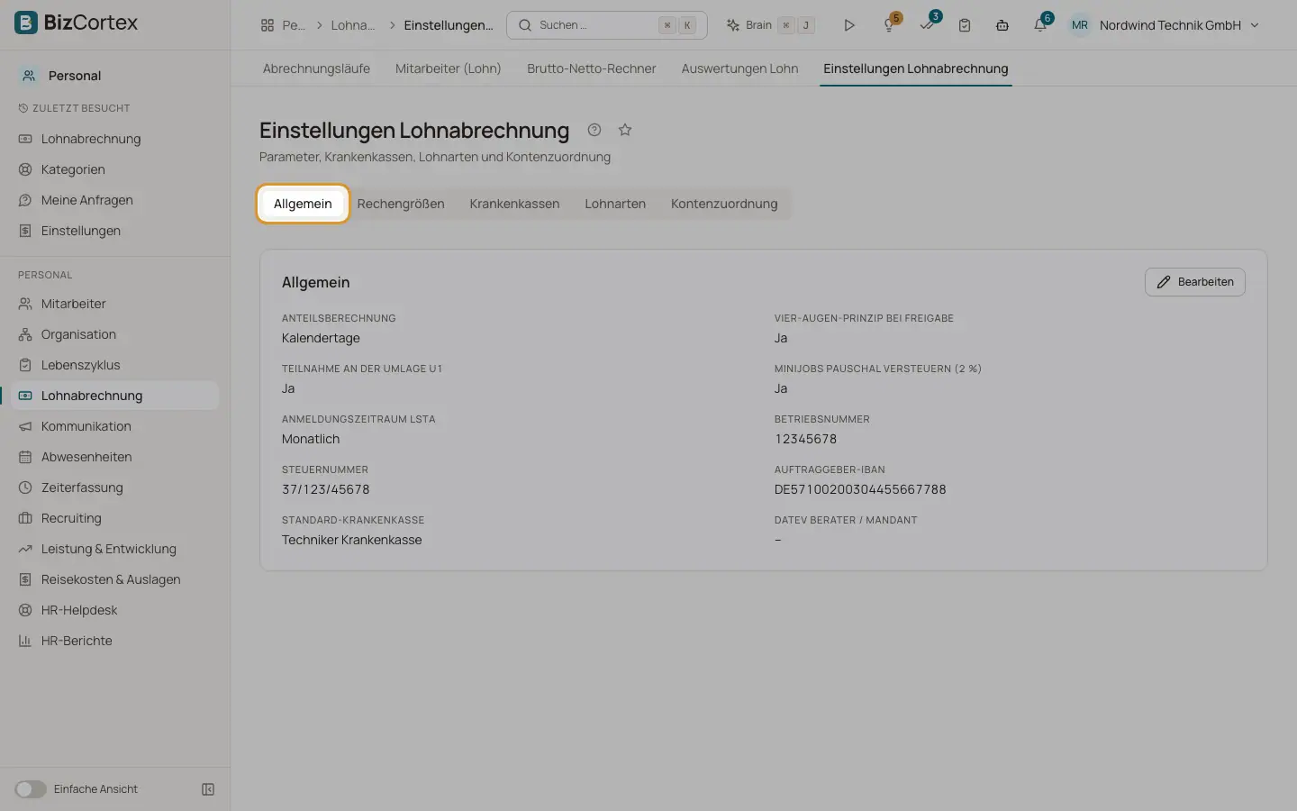The width and height of the screenshot is (1297, 811).
Task: Open the Brutto-Netto-Rechner tab
Action: pyautogui.click(x=592, y=68)
